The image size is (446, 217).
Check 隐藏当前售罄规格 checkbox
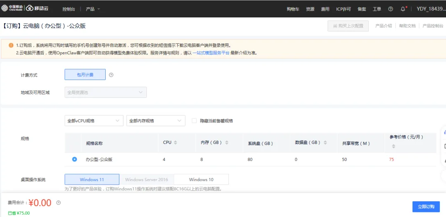tap(194, 121)
